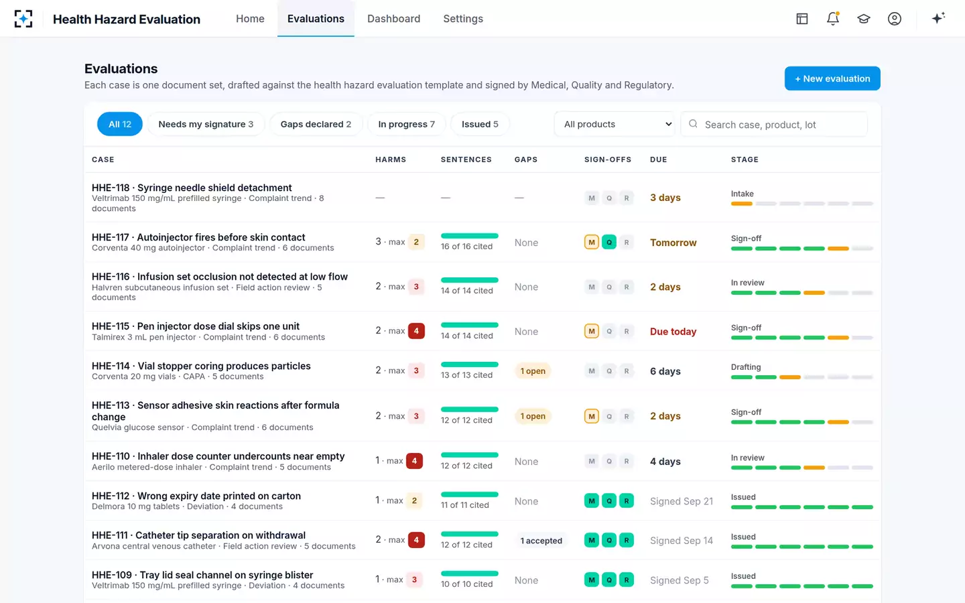Click the M sign-off badge for HHE-117
The image size is (965, 603).
point(592,243)
